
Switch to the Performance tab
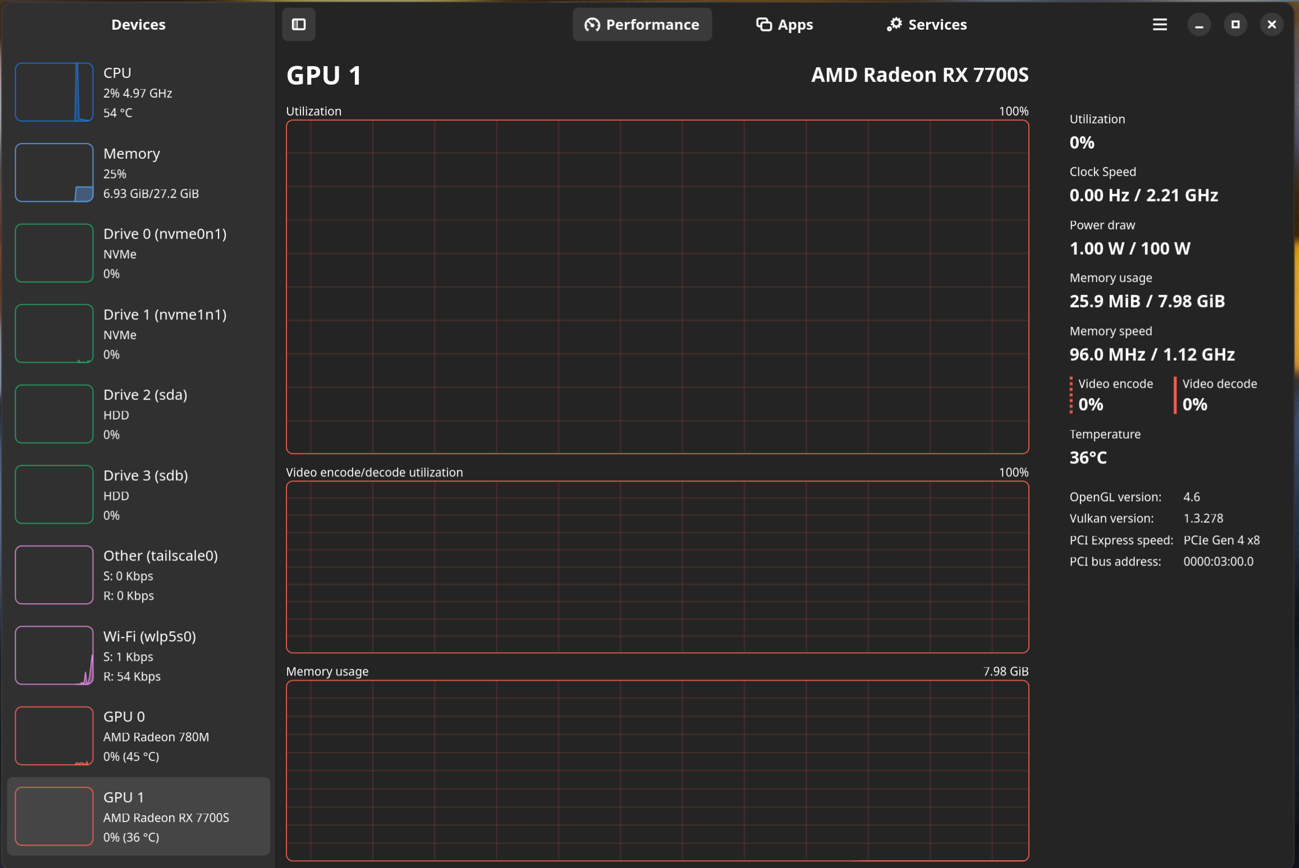[642, 24]
